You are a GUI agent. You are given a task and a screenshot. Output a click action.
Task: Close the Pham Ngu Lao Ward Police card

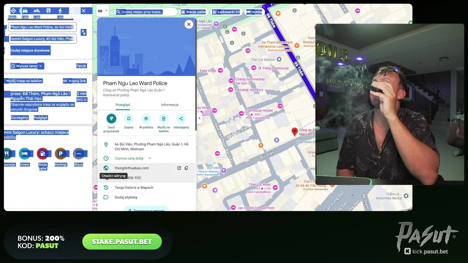click(189, 24)
